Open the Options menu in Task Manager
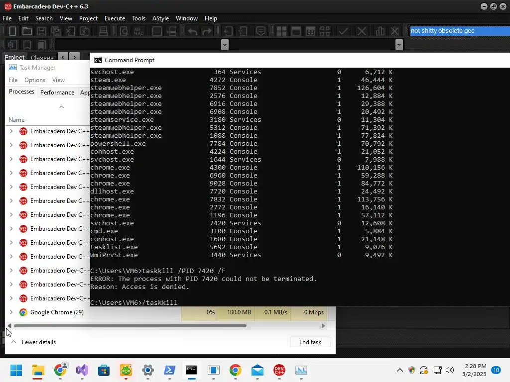This screenshot has width=510, height=382. coord(35,80)
